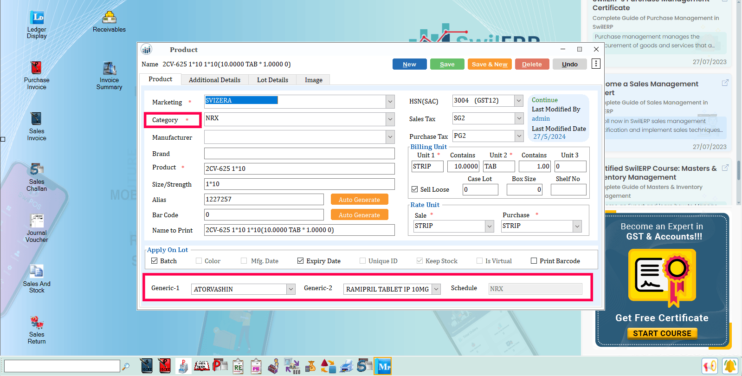Open the Sales Return desktop shortcut

pyautogui.click(x=37, y=330)
